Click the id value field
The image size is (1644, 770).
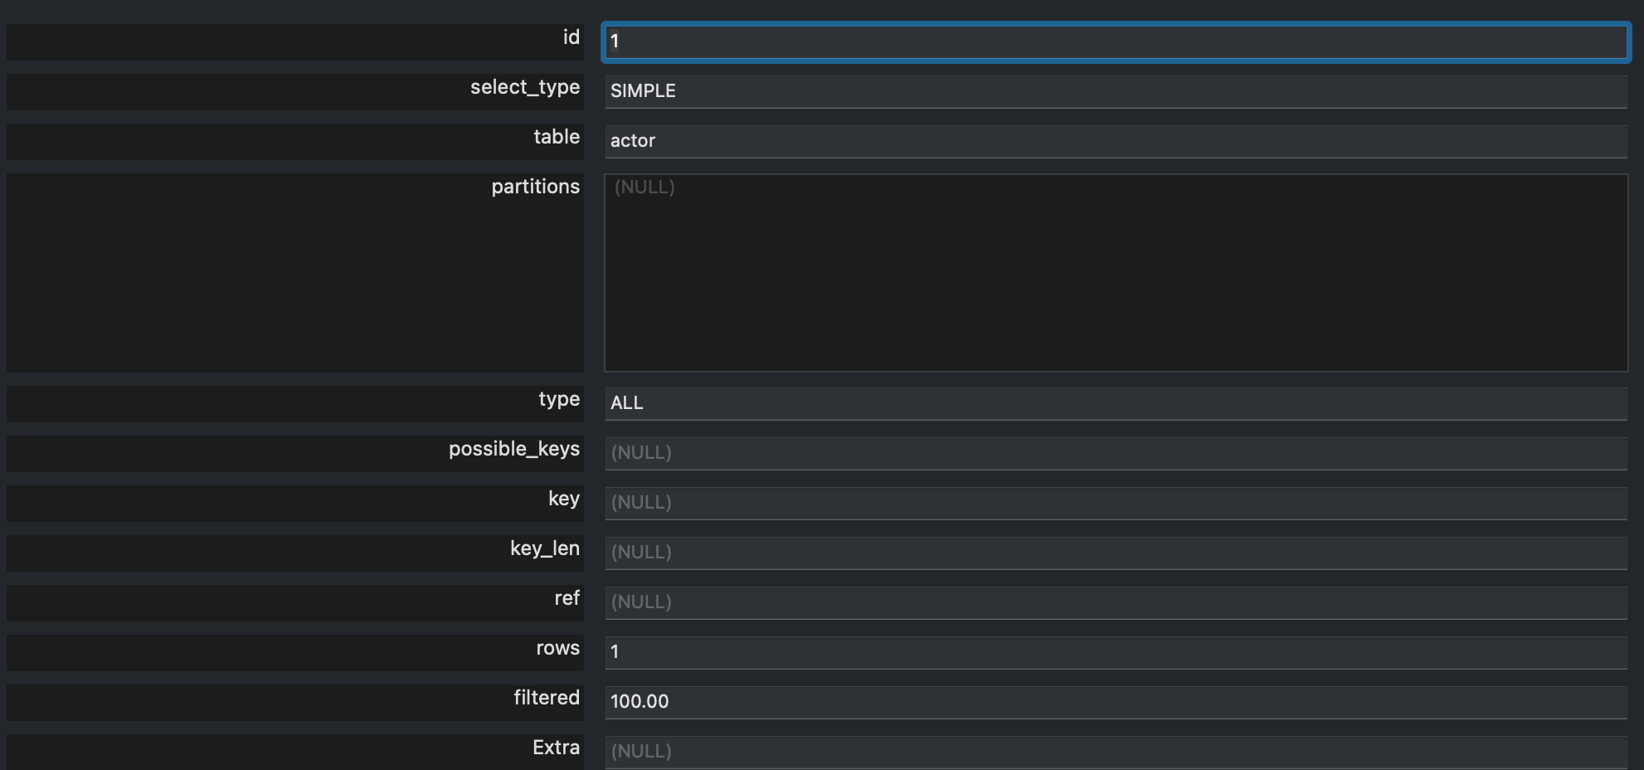(1116, 41)
